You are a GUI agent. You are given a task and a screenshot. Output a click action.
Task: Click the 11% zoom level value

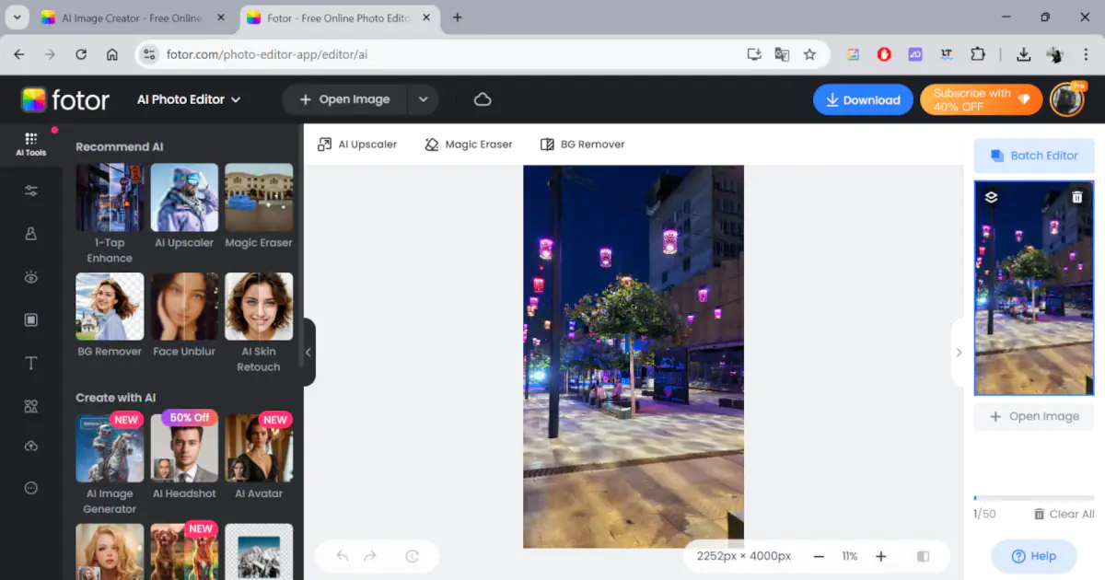click(849, 556)
